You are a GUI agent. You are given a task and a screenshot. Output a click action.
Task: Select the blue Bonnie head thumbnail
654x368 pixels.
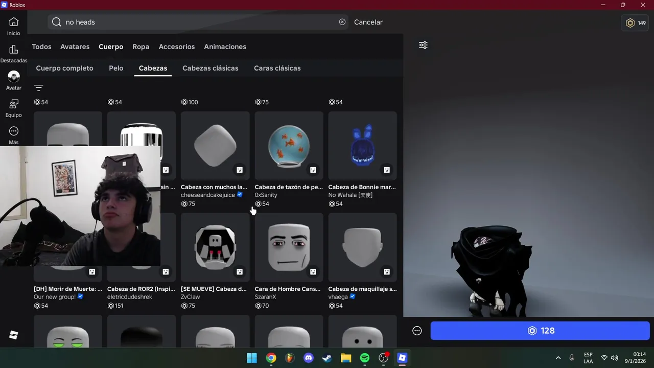click(362, 146)
